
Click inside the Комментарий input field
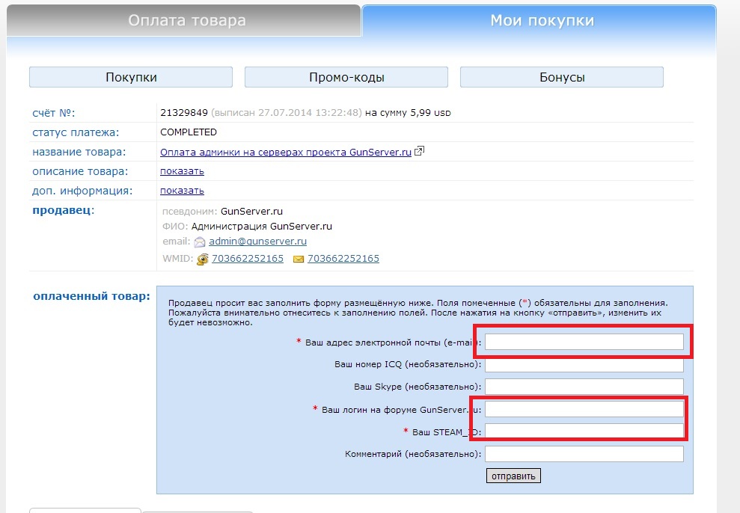click(584, 454)
